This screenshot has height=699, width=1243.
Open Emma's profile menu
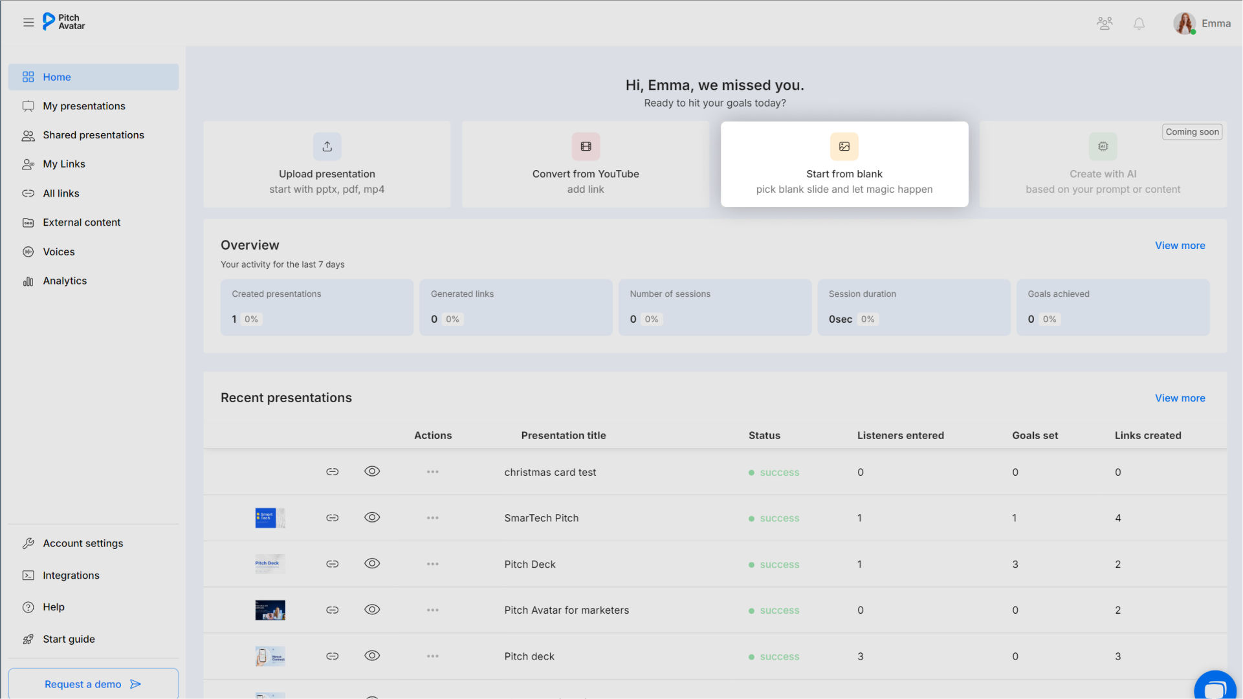(x=1202, y=24)
